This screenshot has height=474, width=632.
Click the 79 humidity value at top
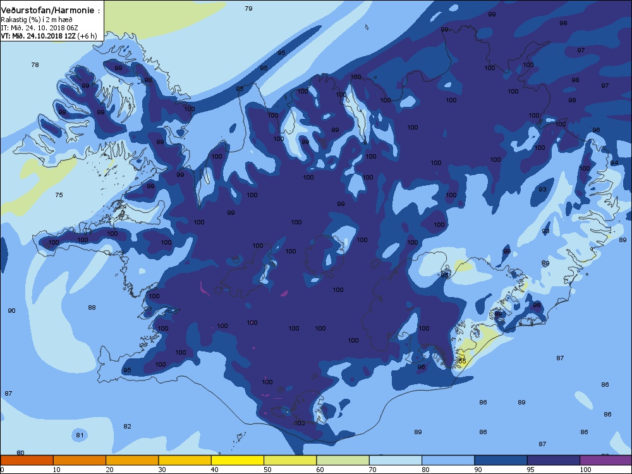coord(248,8)
